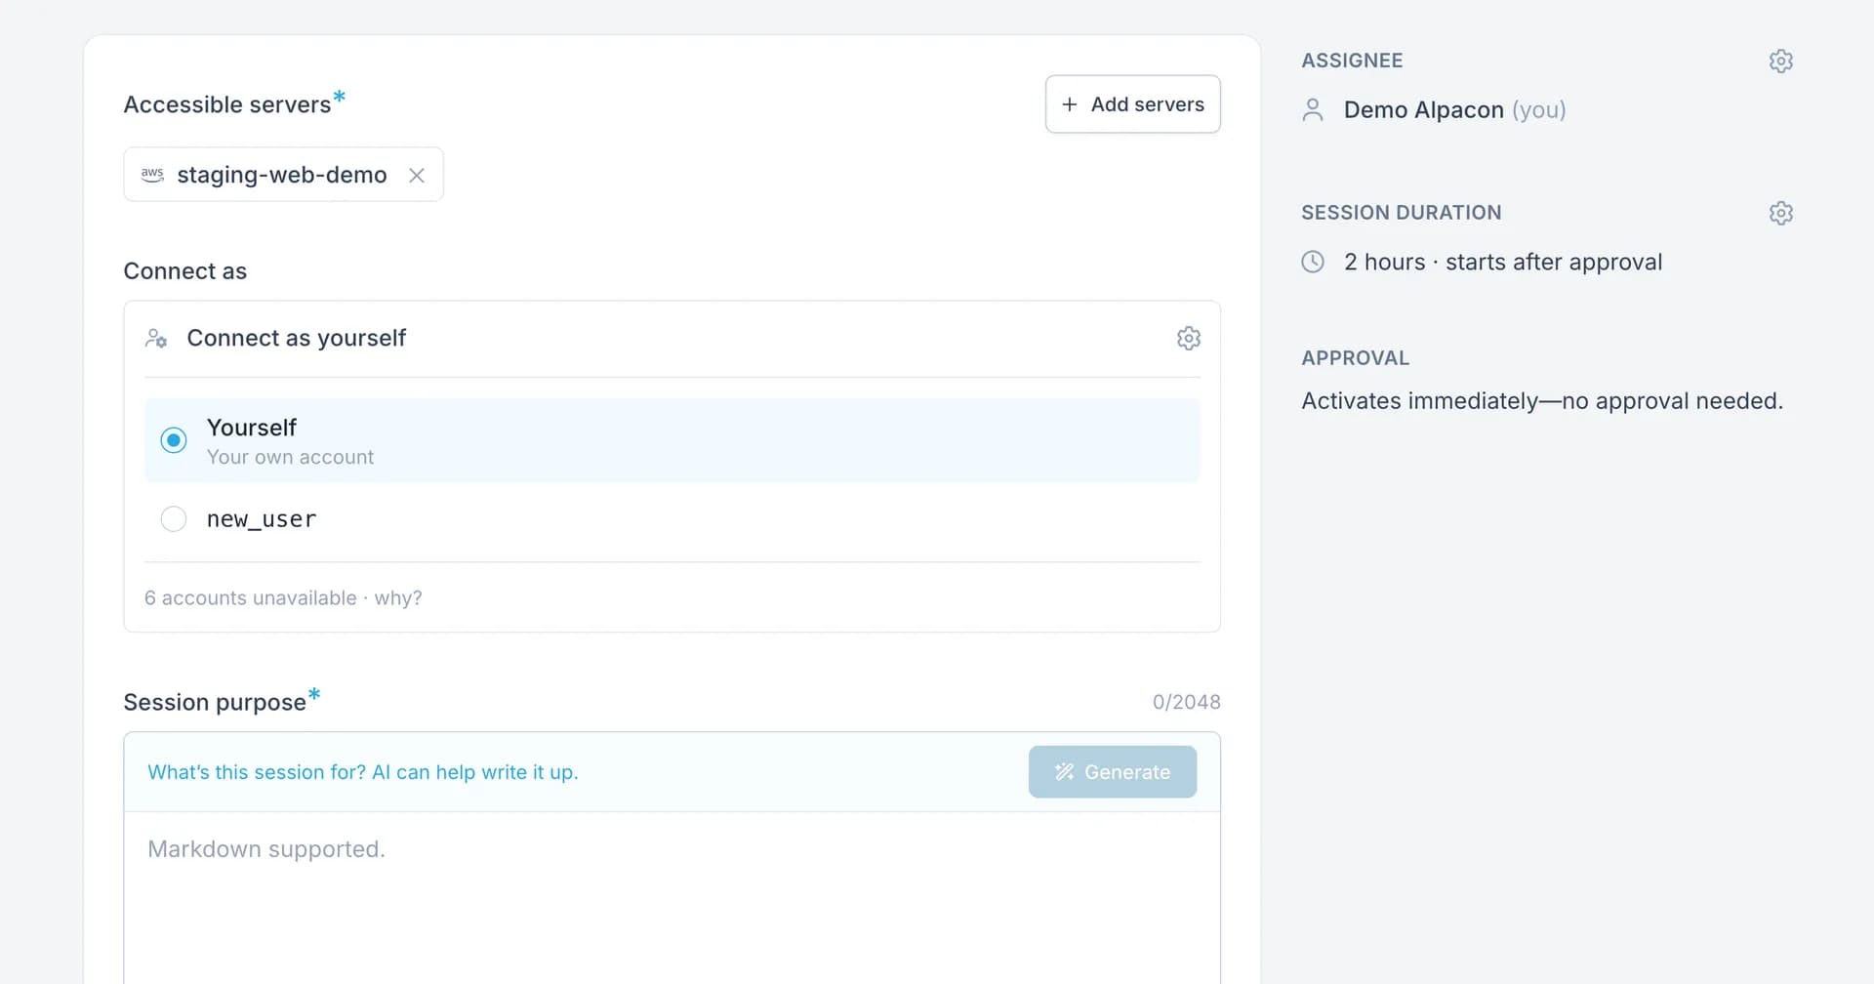The height and width of the screenshot is (984, 1874).
Task: Click the 'Connect as yourself' header text
Action: click(x=296, y=338)
